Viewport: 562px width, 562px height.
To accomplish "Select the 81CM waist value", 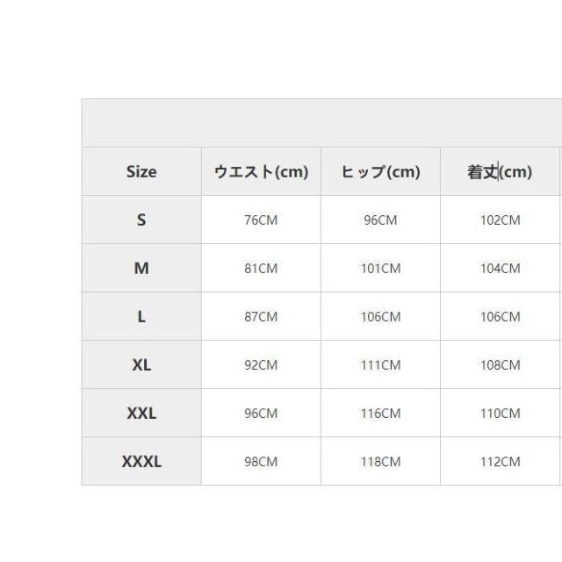I will [261, 269].
